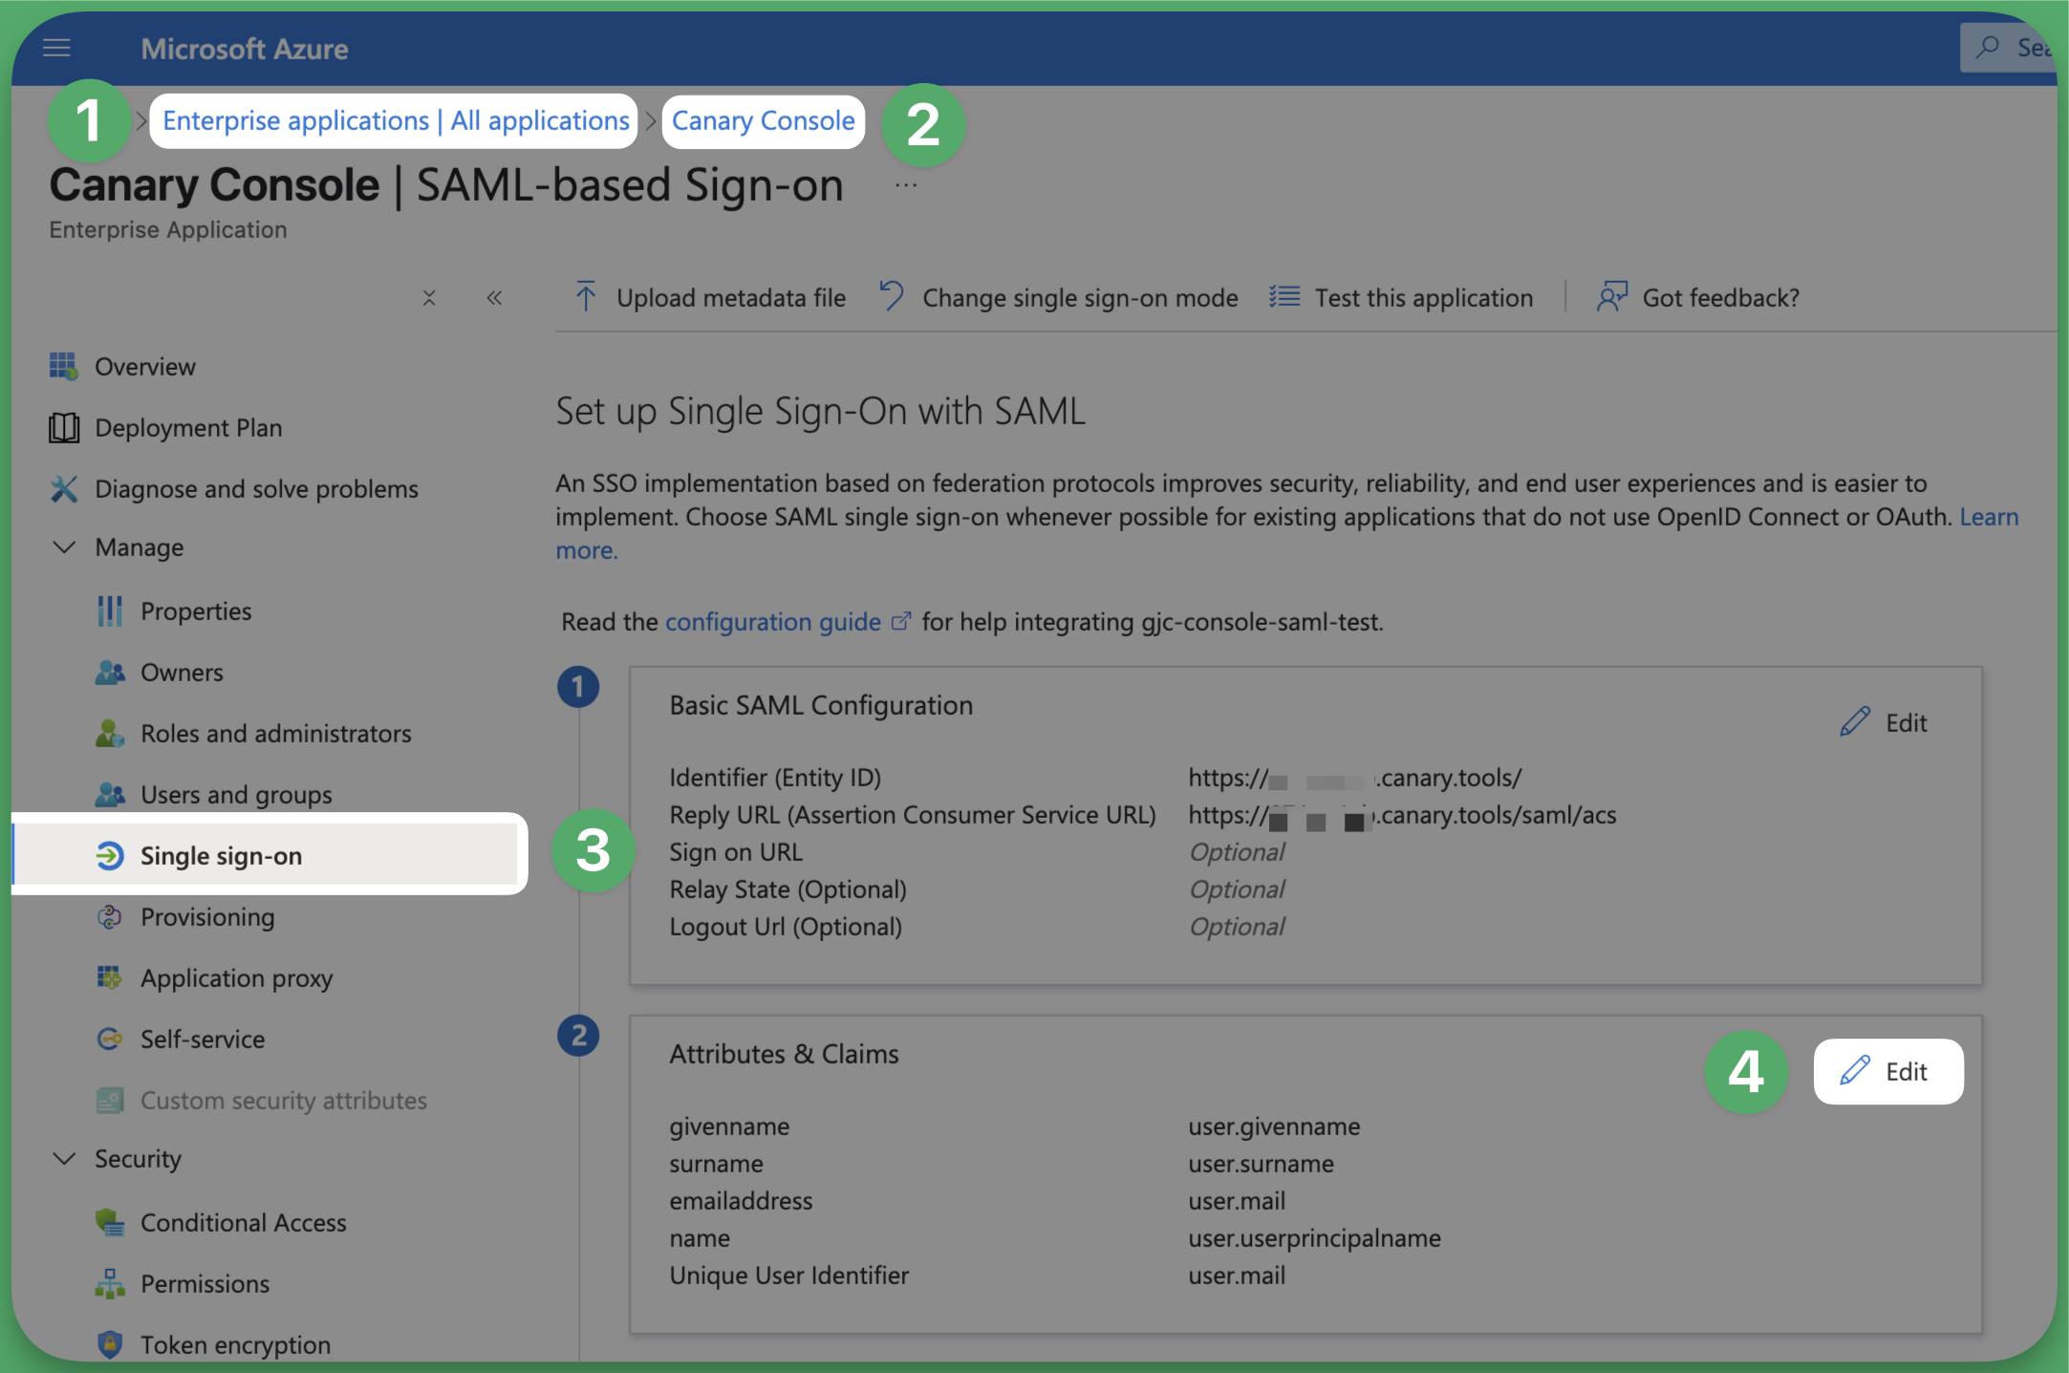Screen dimensions: 2069x1373
Task: Click the user.userprincipalname claim value
Action: click(x=1314, y=1238)
